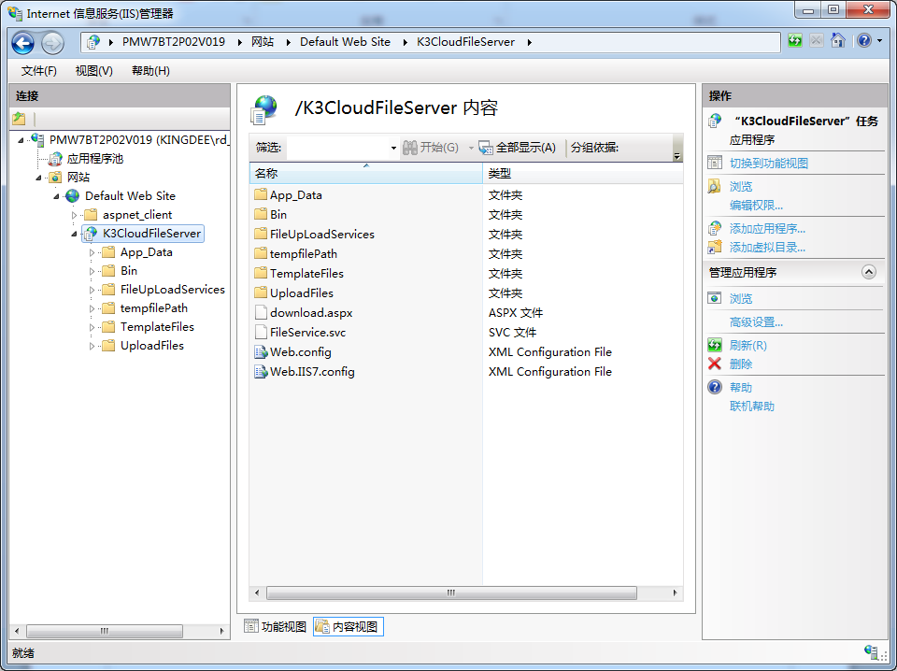Open the 文件(F) menu
The width and height of the screenshot is (897, 671).
coord(39,71)
